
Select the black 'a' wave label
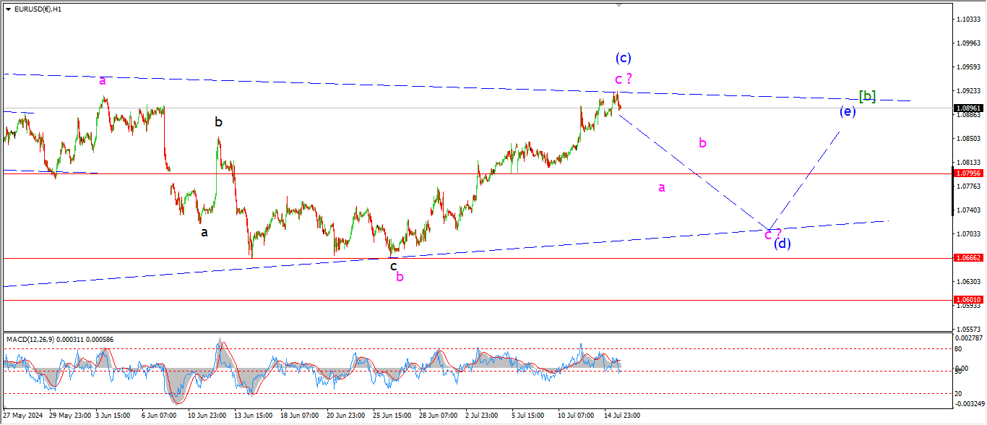point(204,233)
